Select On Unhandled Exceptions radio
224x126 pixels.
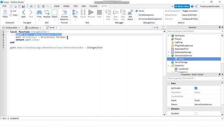pyautogui.click(x=137, y=19)
